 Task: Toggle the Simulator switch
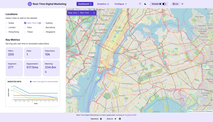point(164,4)
